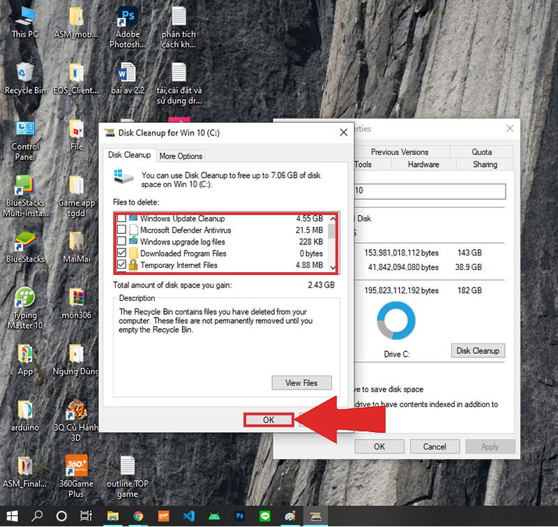Uncheck the Temporary Internet Files checkbox
558x527 pixels.
tap(121, 265)
